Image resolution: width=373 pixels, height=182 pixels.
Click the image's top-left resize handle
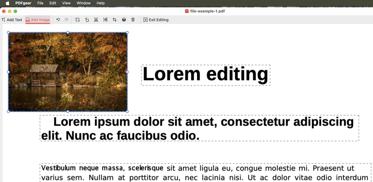point(8,32)
